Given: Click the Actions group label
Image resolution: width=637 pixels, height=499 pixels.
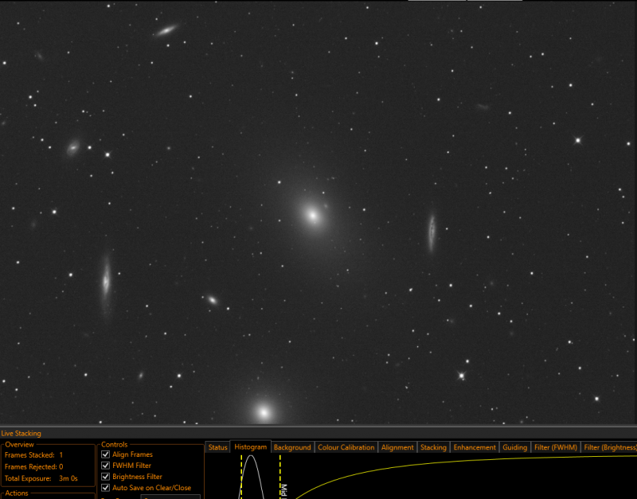Looking at the screenshot, I should pos(17,493).
